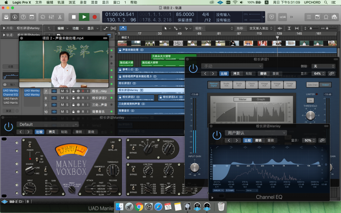Click the vertical auto-zoom icon

(289, 28)
